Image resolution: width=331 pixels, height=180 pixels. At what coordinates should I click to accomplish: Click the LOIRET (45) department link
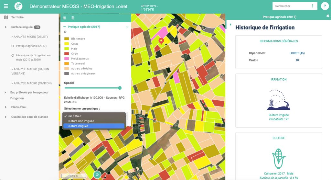click(297, 53)
